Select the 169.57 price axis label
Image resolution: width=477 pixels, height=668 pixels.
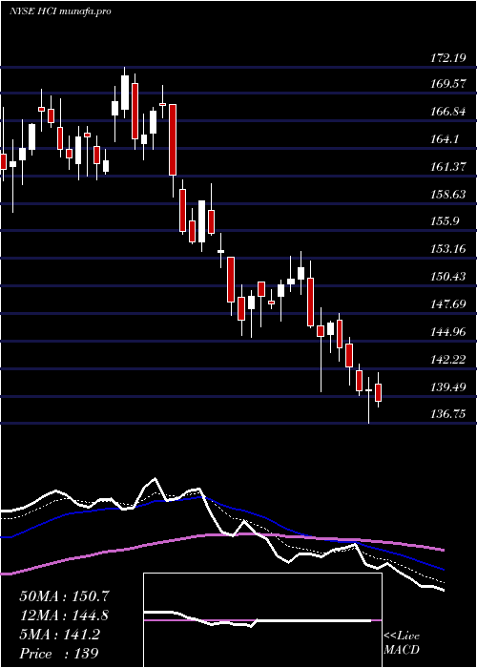pyautogui.click(x=448, y=84)
